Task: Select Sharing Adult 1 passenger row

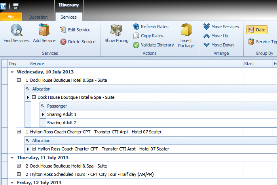Action: 161,114
